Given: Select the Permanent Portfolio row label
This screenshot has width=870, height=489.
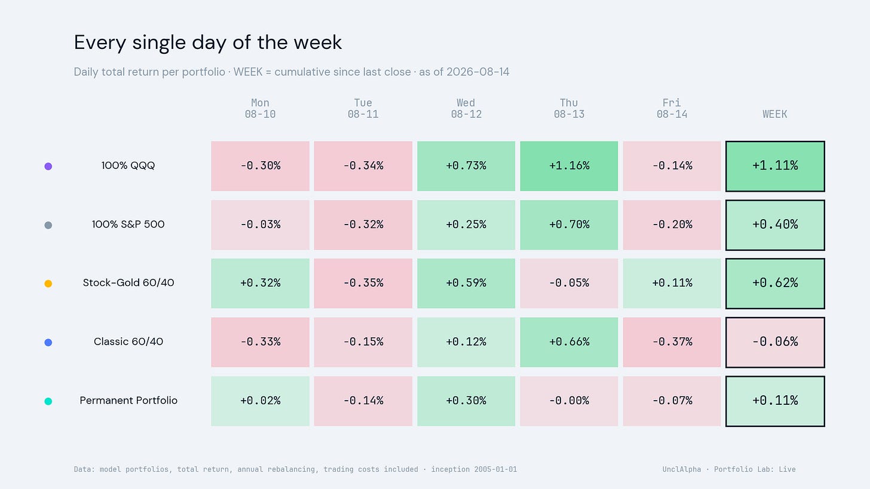Looking at the screenshot, I should coord(128,401).
